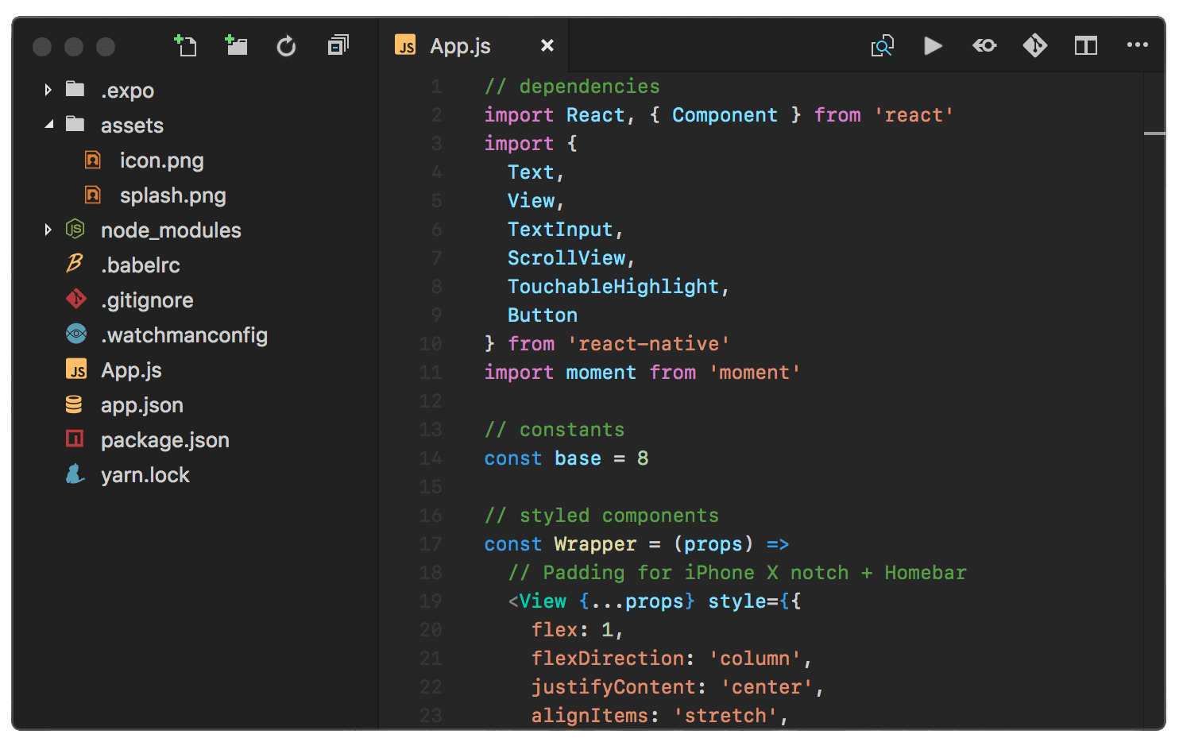The width and height of the screenshot is (1179, 746).
Task: Click the JS icon on the App.js tab
Action: (x=406, y=45)
